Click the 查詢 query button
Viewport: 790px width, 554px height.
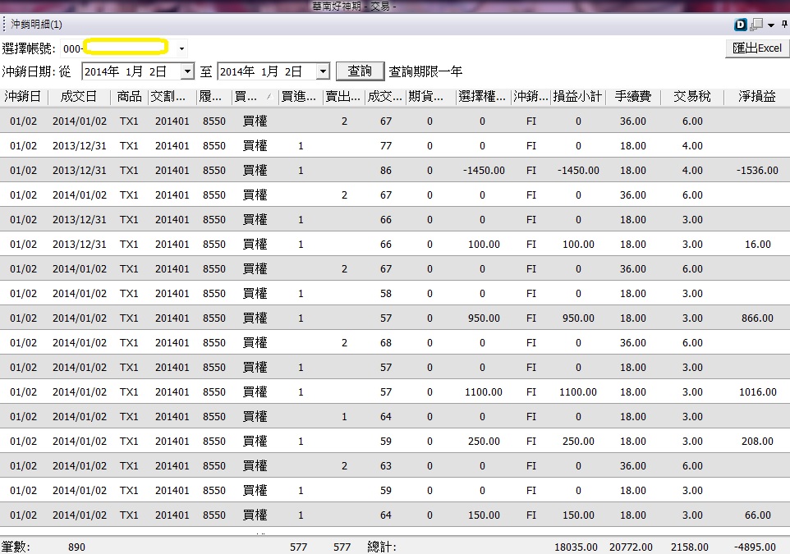[x=360, y=71]
